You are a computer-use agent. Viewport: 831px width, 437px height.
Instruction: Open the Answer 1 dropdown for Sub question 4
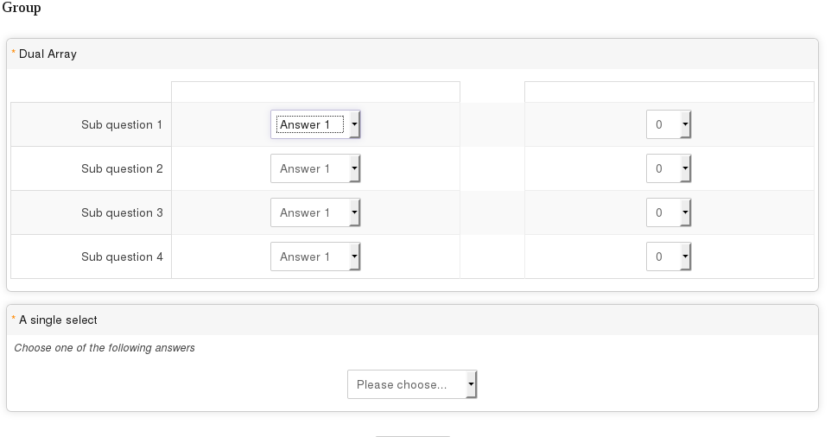(314, 257)
